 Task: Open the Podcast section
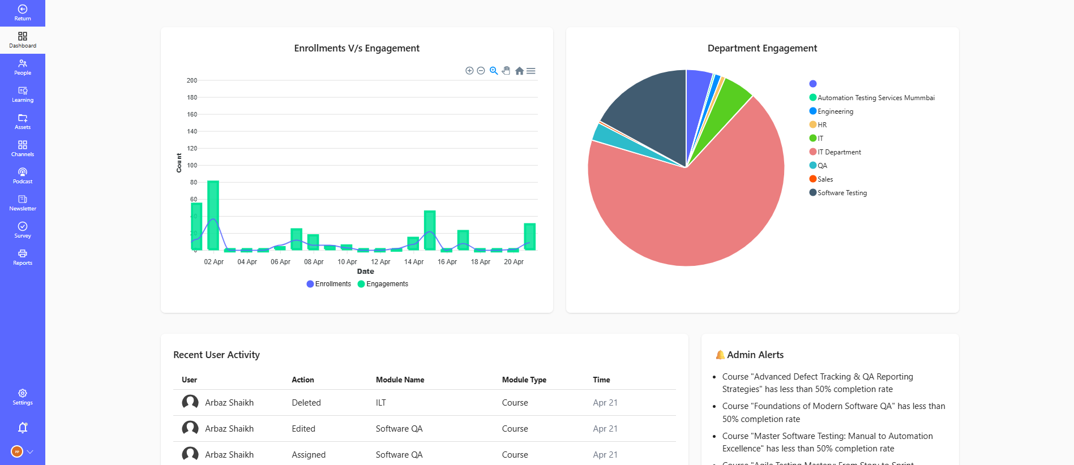23,176
